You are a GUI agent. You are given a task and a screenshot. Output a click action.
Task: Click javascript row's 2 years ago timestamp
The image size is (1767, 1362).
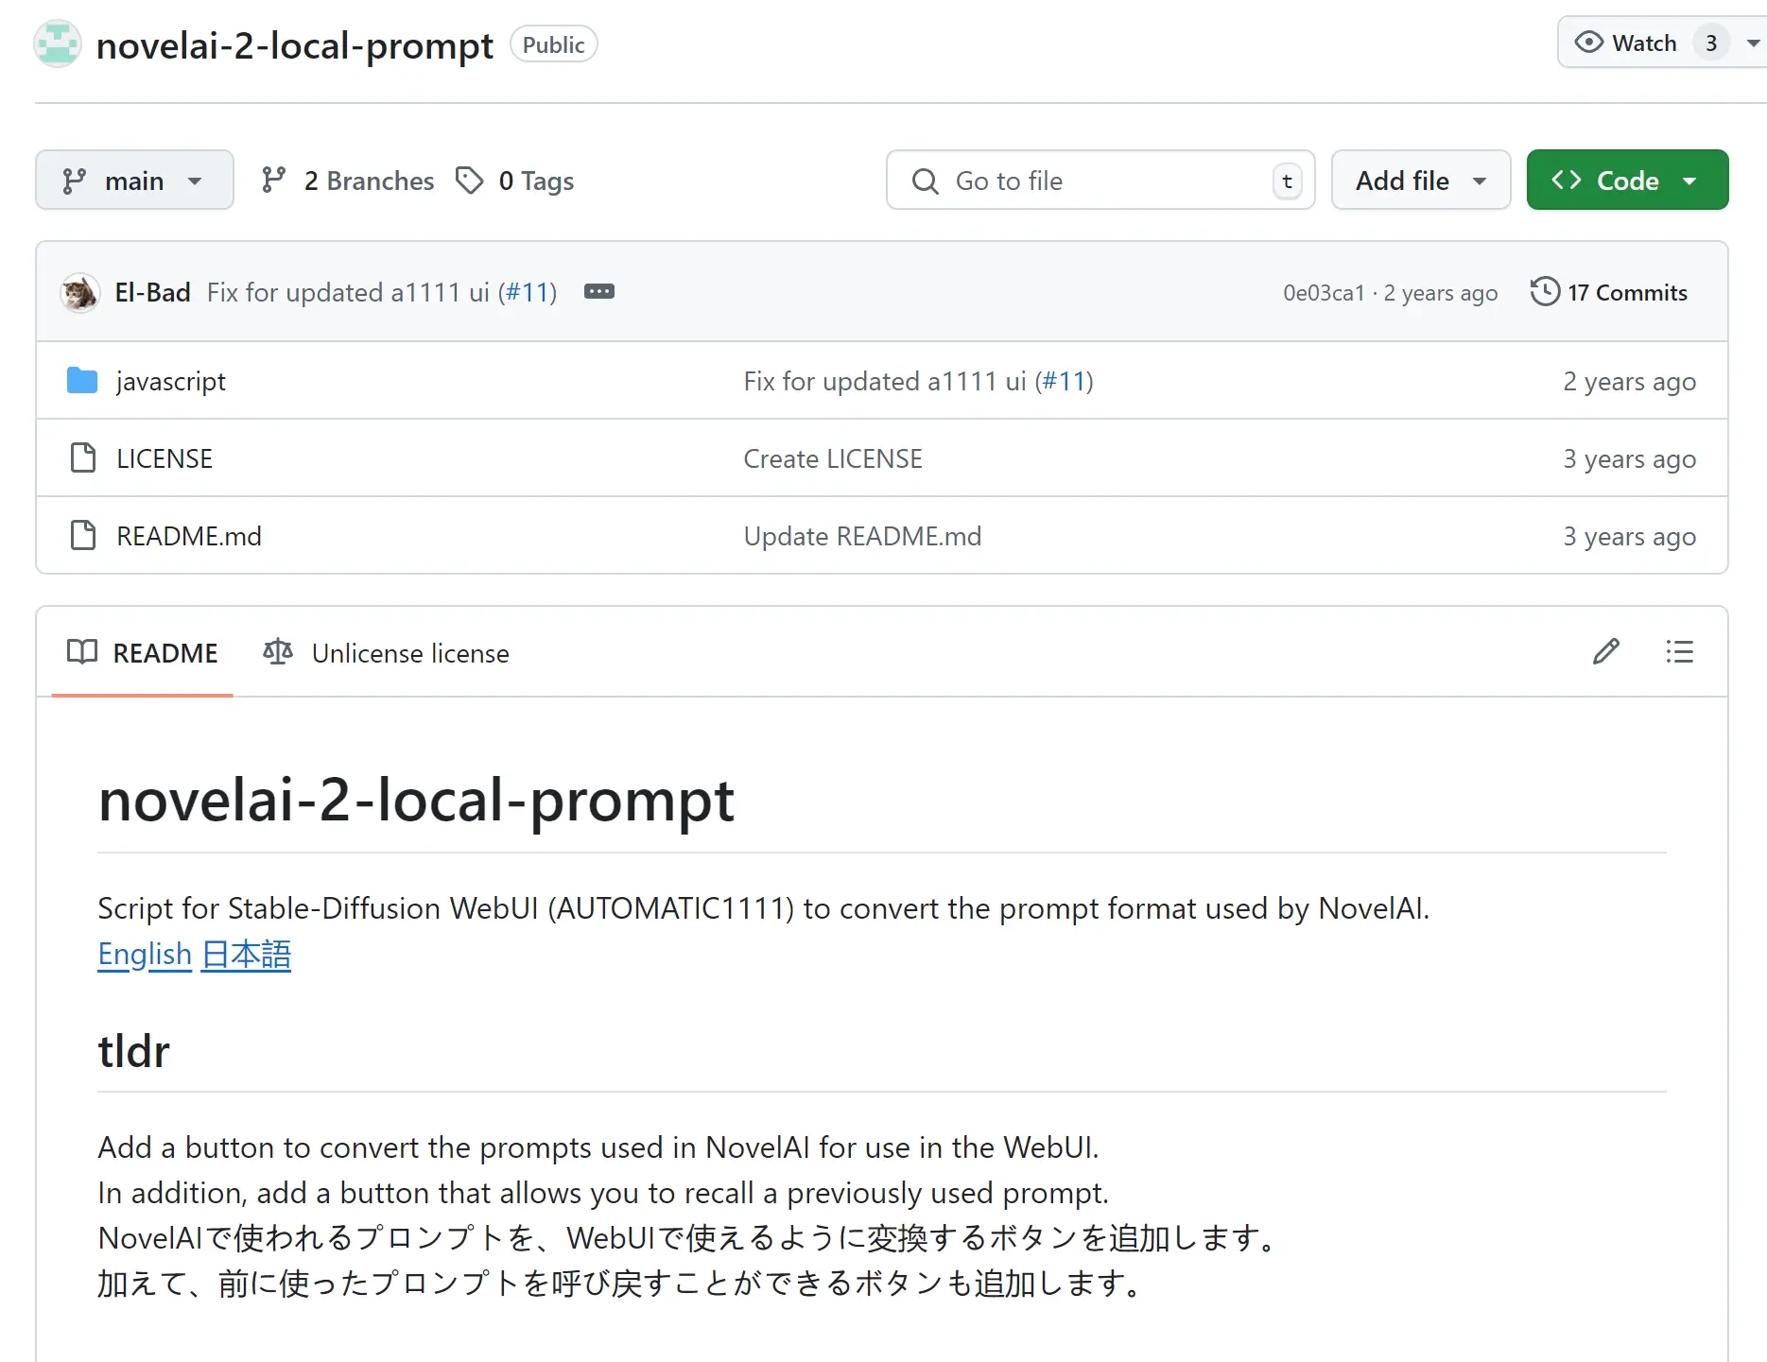tap(1629, 381)
